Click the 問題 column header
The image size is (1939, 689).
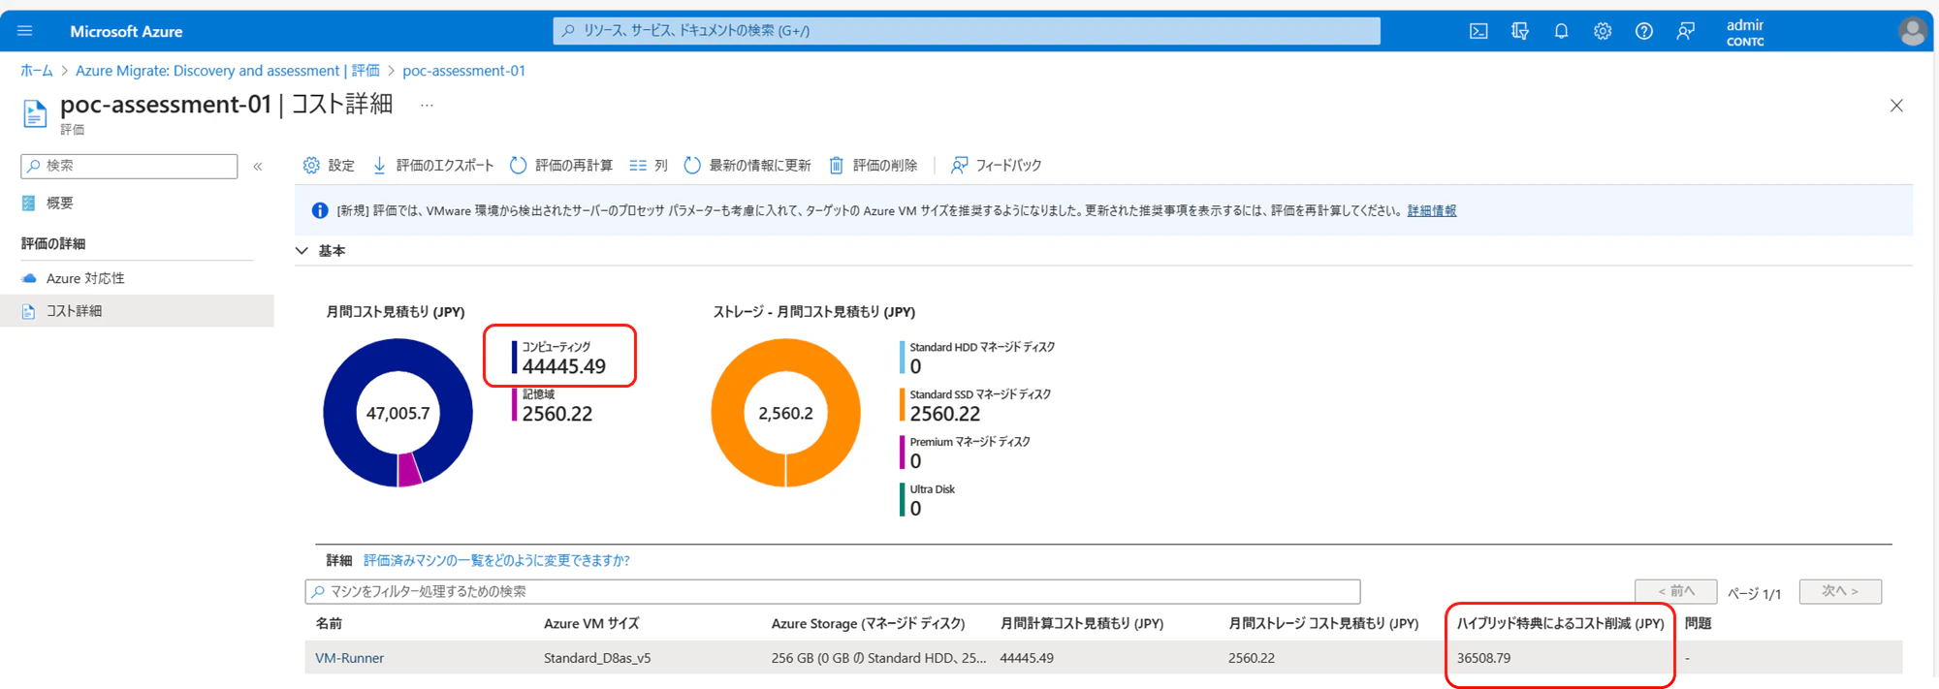coord(1698,624)
